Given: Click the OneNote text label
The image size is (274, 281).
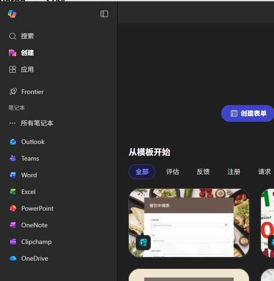Looking at the screenshot, I should [34, 225].
